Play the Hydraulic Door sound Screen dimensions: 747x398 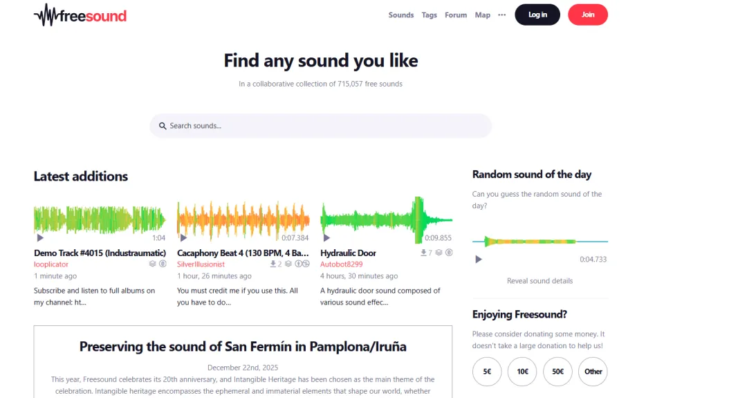pyautogui.click(x=326, y=238)
